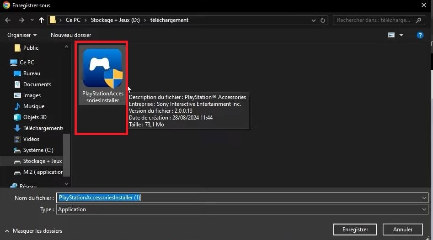
Task: Expand the view options dropdown arrow
Action: (401, 35)
